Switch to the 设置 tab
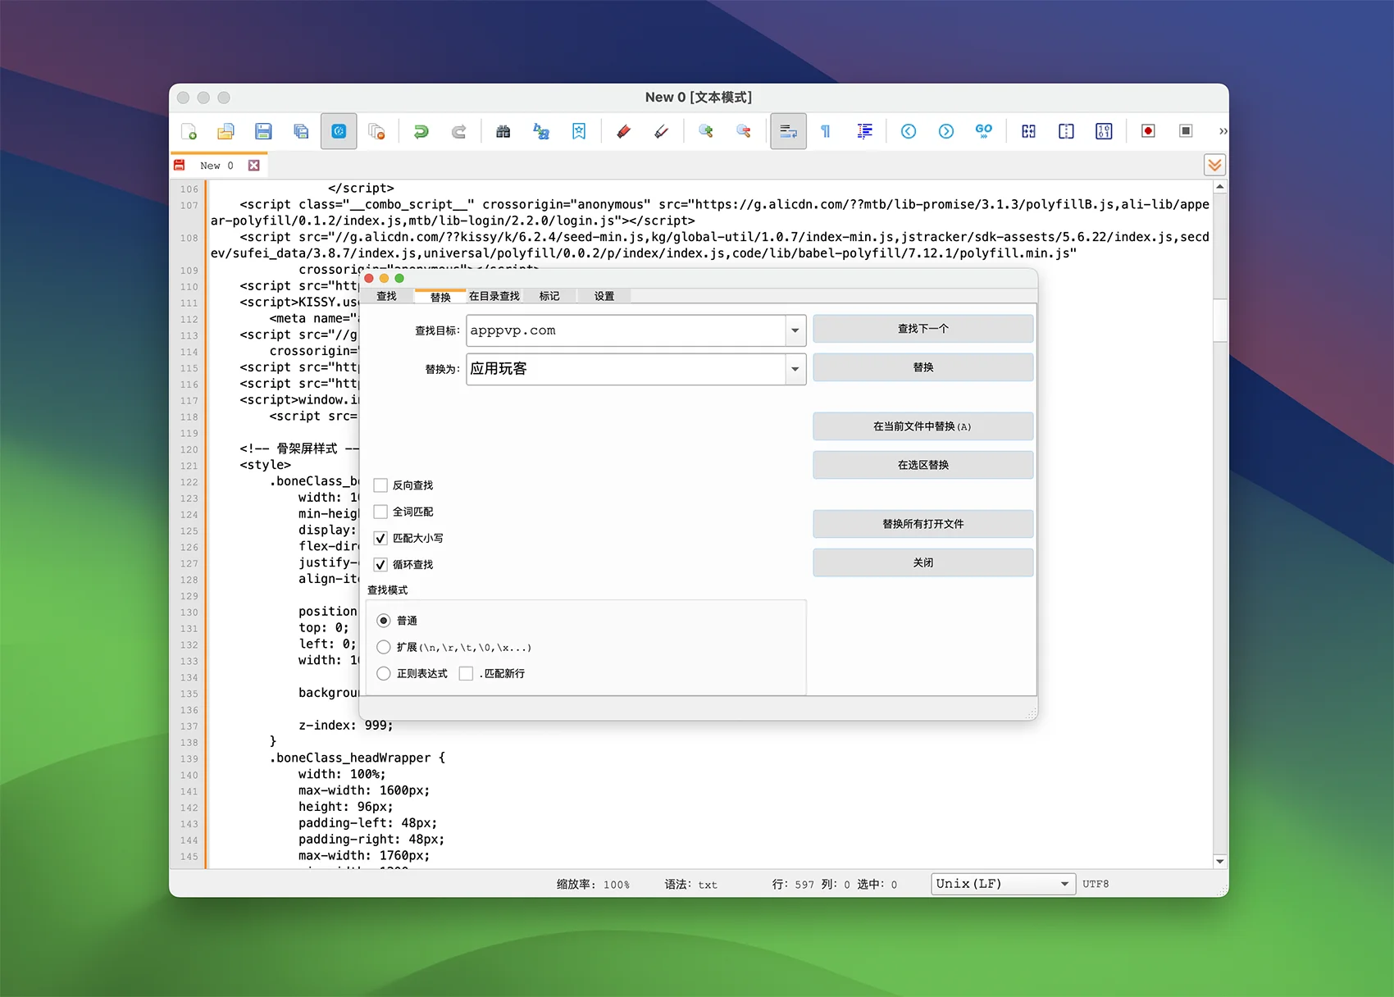 (604, 296)
